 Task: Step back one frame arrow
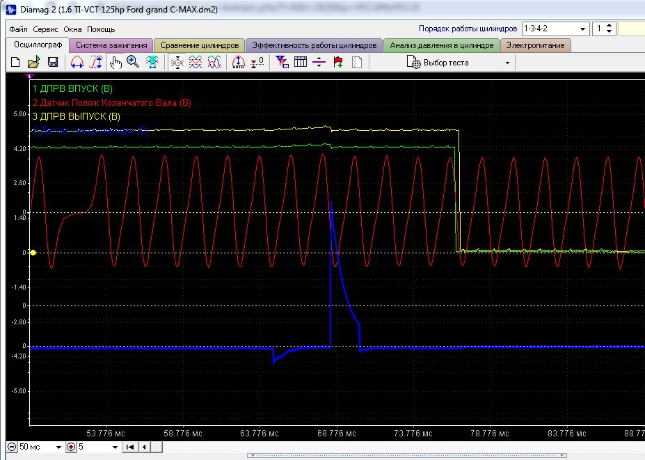coord(144,447)
